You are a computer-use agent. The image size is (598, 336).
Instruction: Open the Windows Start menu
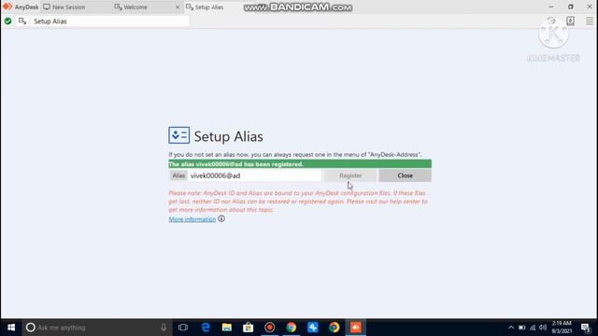(11, 328)
